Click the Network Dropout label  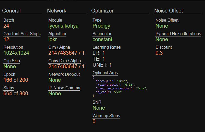[x=64, y=74]
